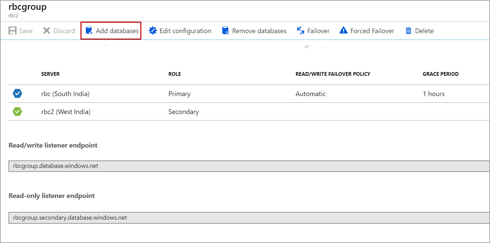Click the ROLE column header
This screenshot has width=490, height=243.
point(174,74)
